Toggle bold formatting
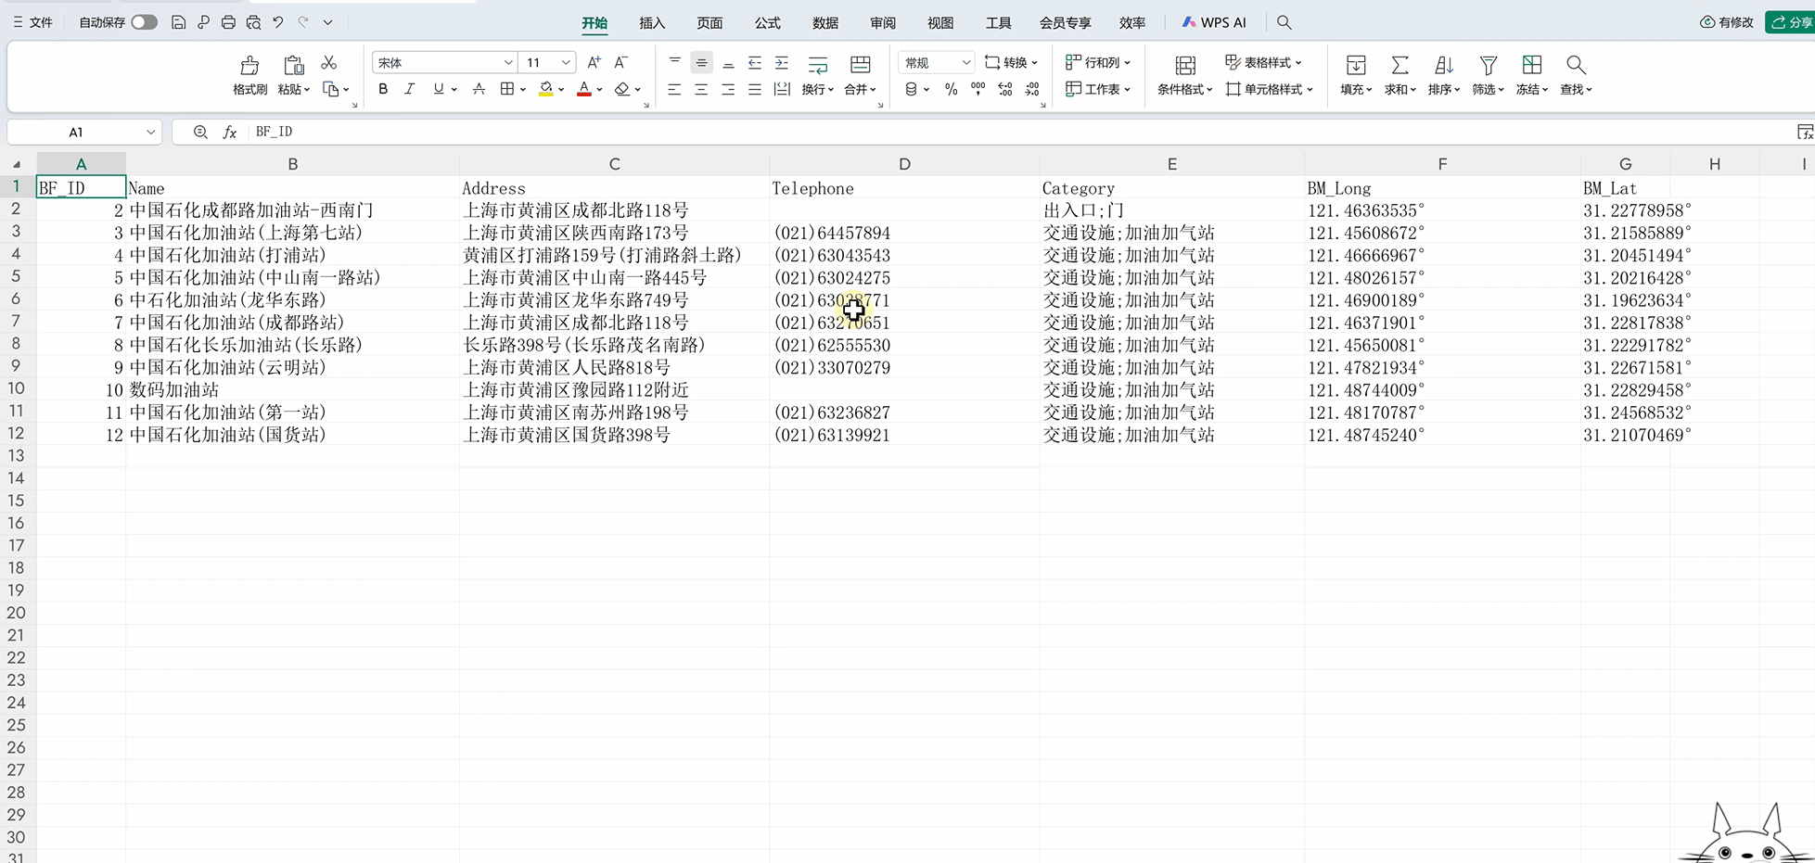This screenshot has height=863, width=1815. (x=383, y=89)
